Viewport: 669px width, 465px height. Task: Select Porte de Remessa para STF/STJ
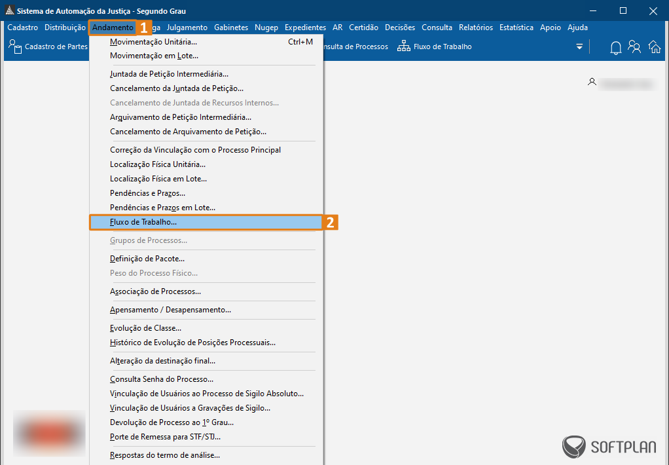click(x=206, y=437)
